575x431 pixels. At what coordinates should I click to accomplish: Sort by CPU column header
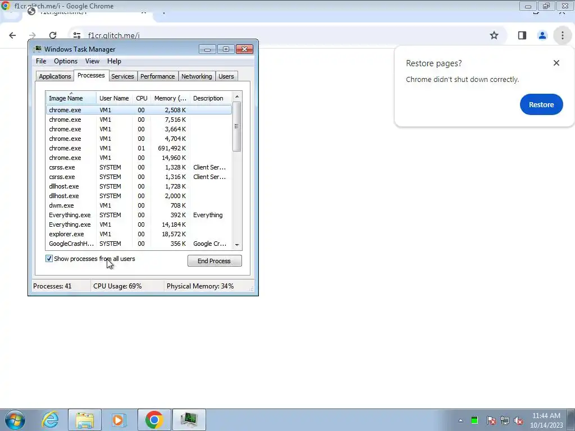click(x=142, y=98)
